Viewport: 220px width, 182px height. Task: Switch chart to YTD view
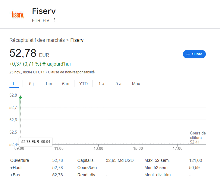click(83, 84)
